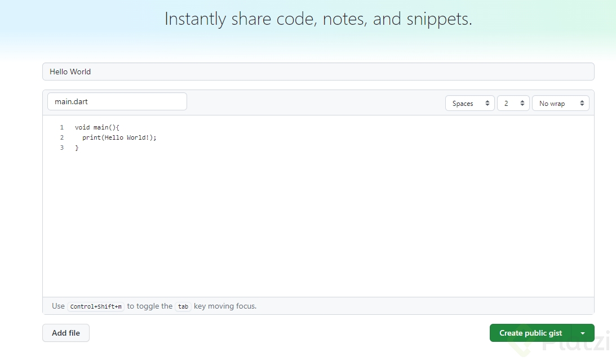This screenshot has height=361, width=616.
Task: Place cursor in "void main(){" line
Action: tap(97, 127)
